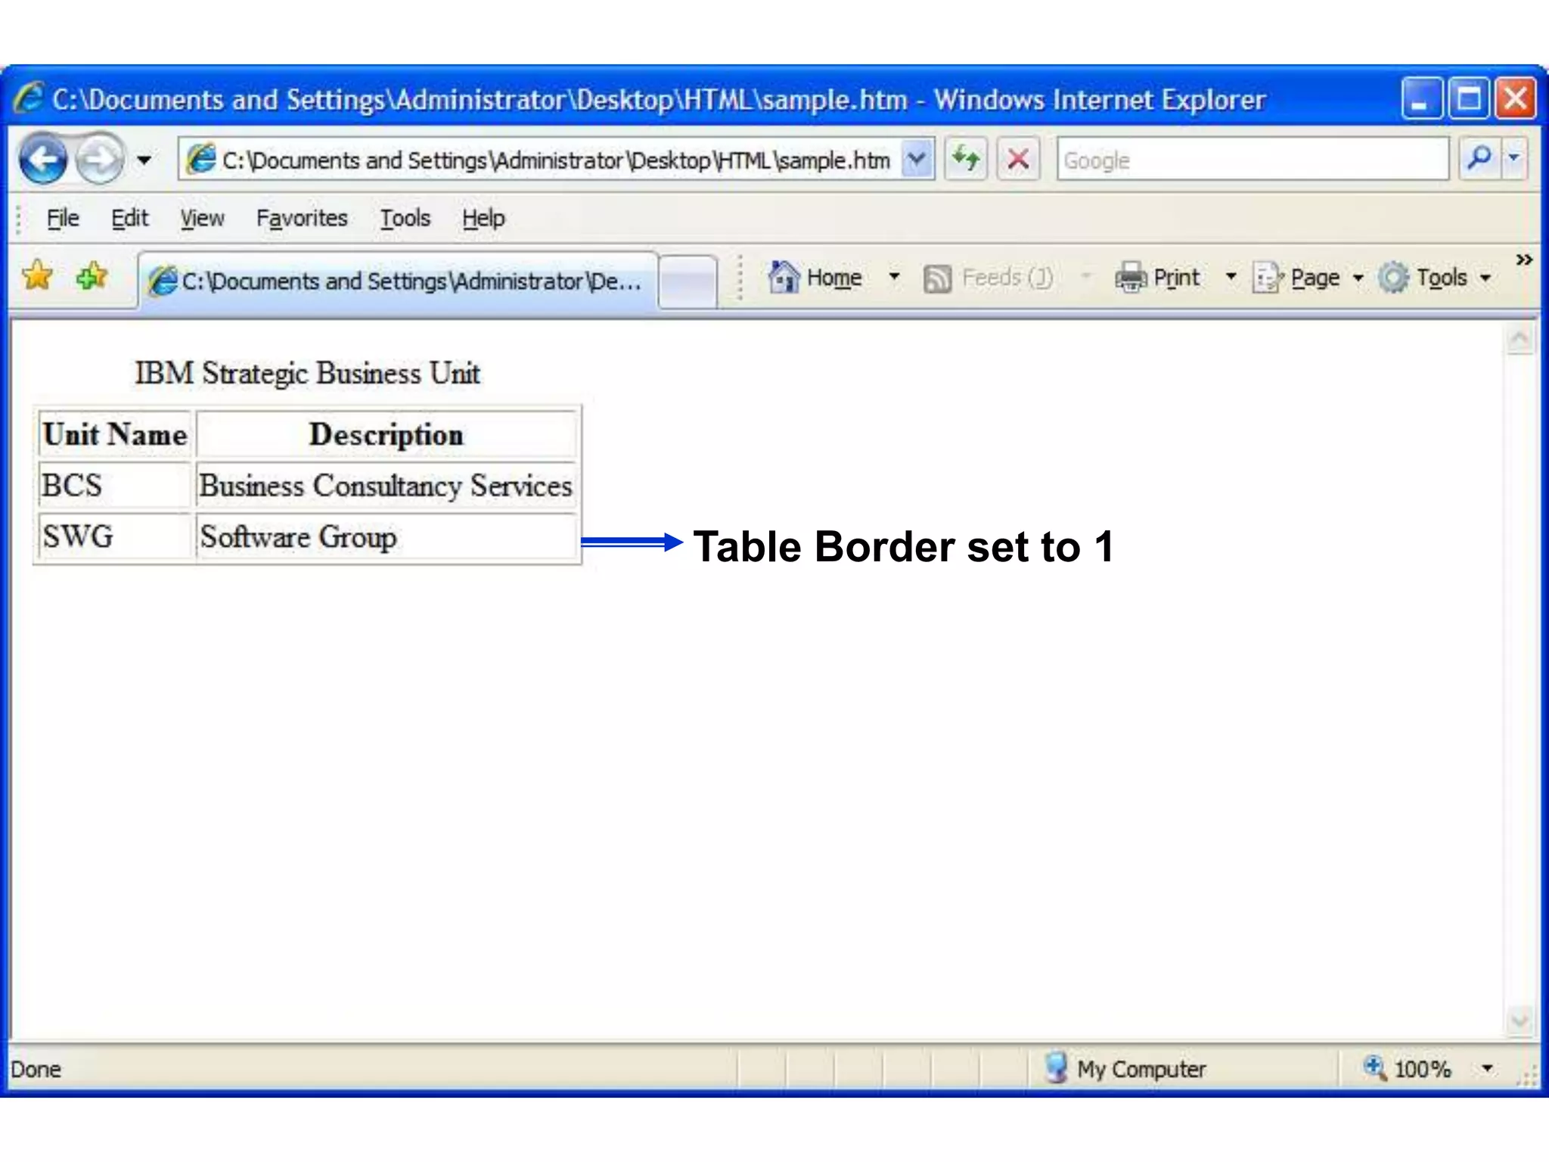The image size is (1549, 1162).
Task: Open the recent pages dropdown arrow
Action: tap(144, 160)
